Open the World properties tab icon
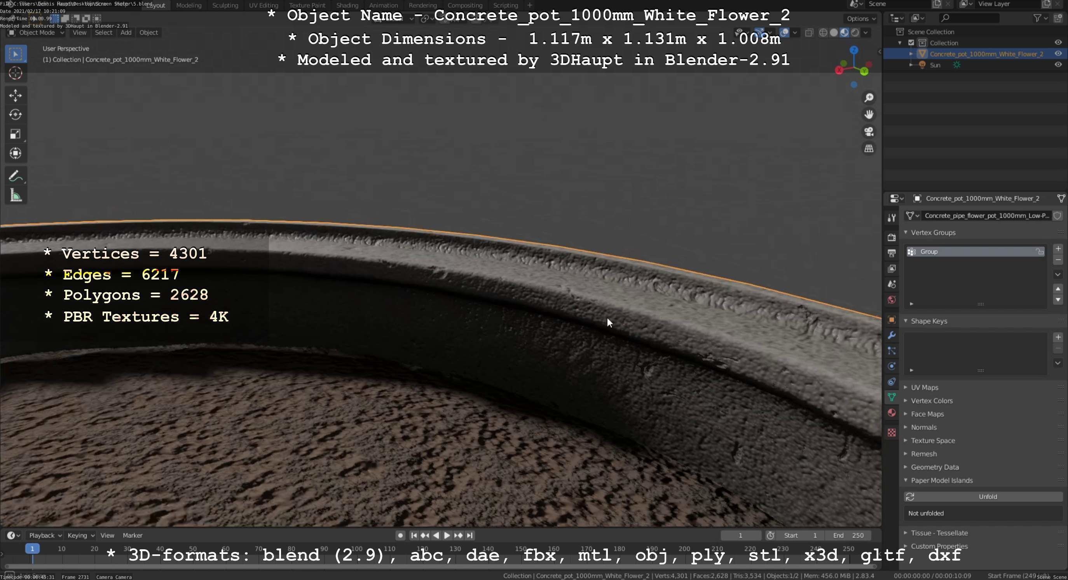This screenshot has width=1068, height=580. click(x=892, y=300)
